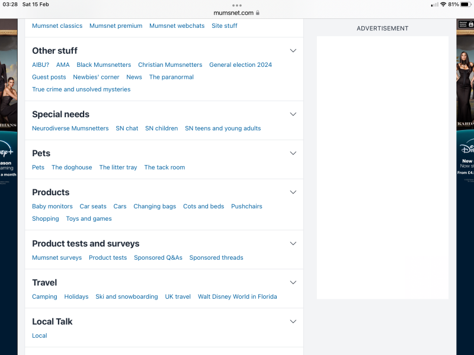Select Walt Disney World in Florida
This screenshot has height=355, width=474.
[237, 297]
